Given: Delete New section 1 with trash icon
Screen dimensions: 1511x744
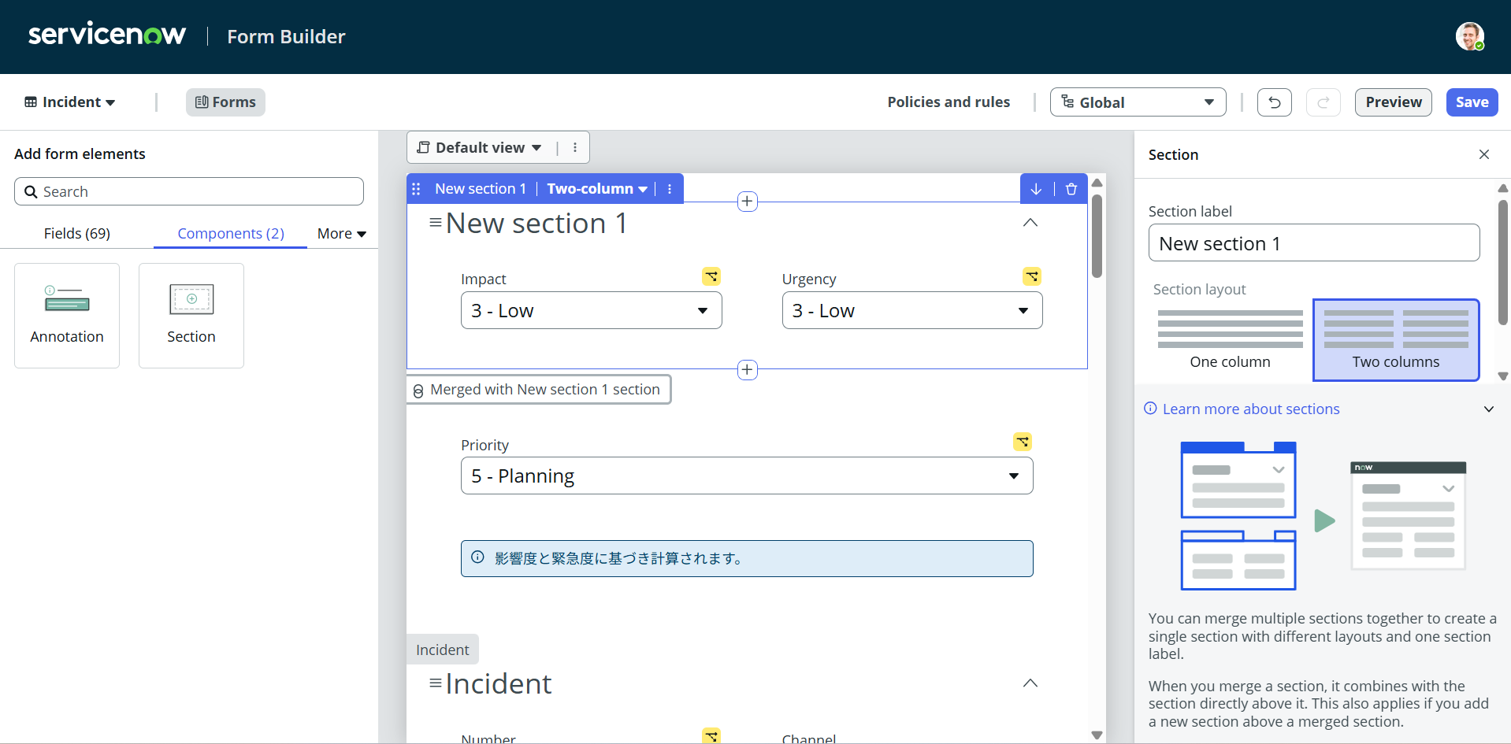Looking at the screenshot, I should 1071,189.
